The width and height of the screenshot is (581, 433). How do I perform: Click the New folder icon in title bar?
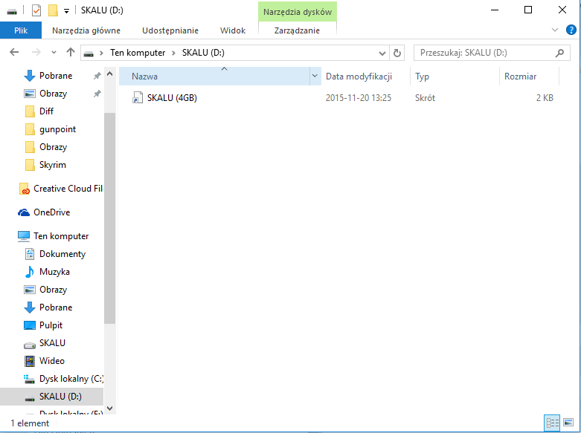pos(52,10)
